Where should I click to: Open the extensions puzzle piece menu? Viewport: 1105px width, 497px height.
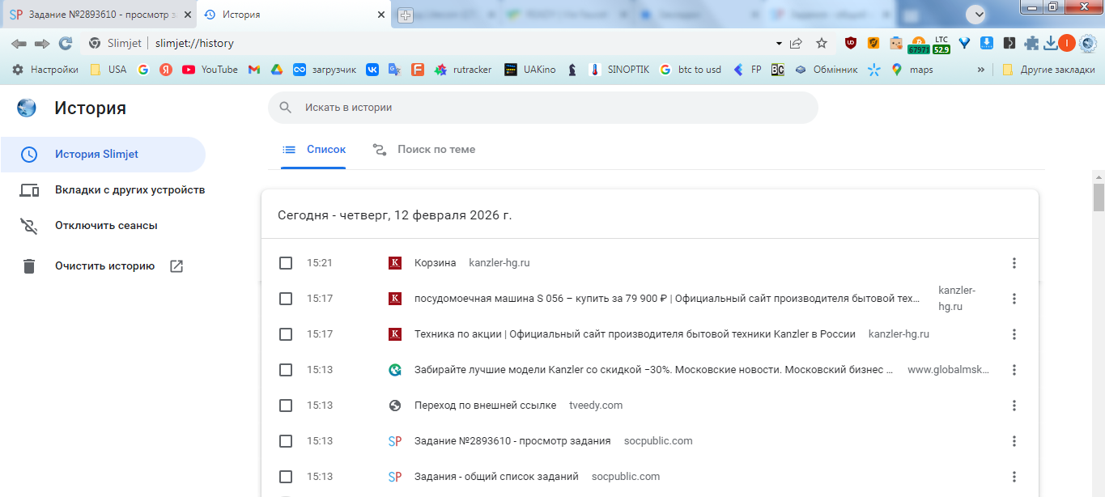pyautogui.click(x=1031, y=43)
